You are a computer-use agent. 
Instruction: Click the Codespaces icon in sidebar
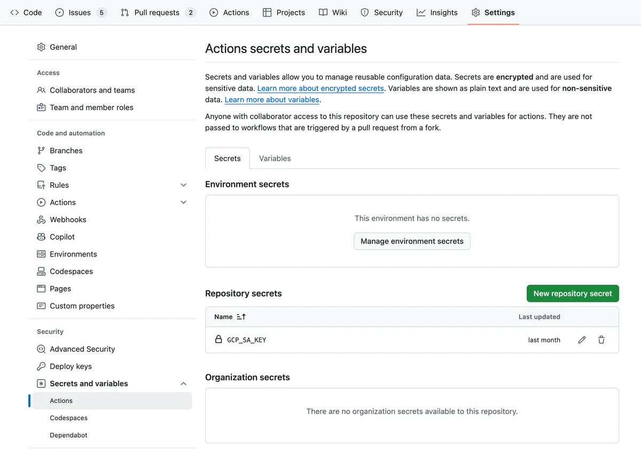[x=41, y=271]
